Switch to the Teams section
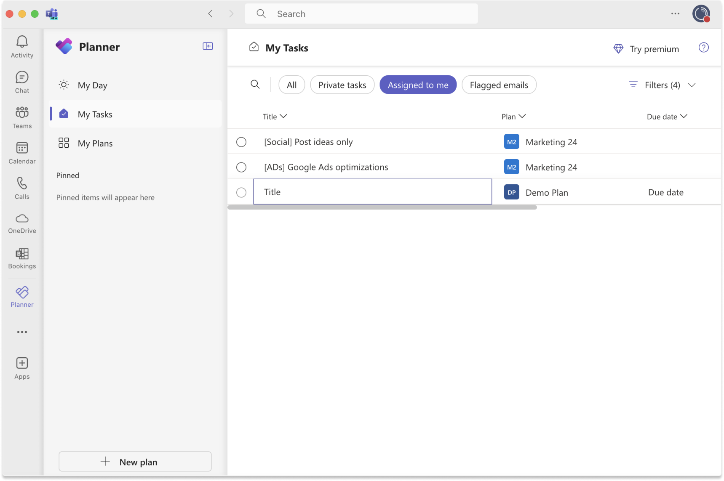This screenshot has height=481, width=724. tap(21, 117)
